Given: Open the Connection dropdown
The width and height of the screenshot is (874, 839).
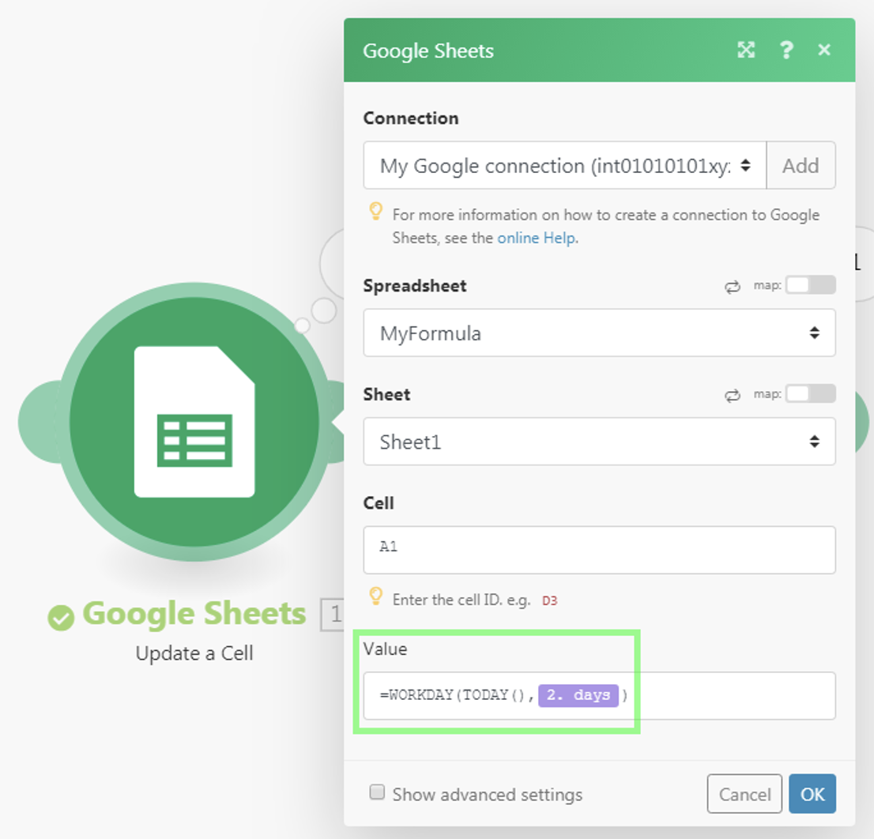Looking at the screenshot, I should click(x=564, y=166).
